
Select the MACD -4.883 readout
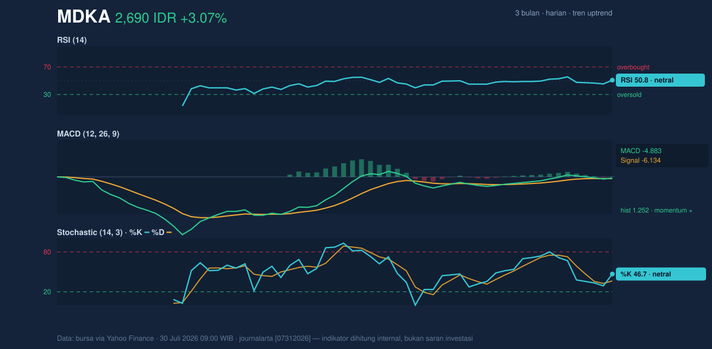[x=641, y=151]
